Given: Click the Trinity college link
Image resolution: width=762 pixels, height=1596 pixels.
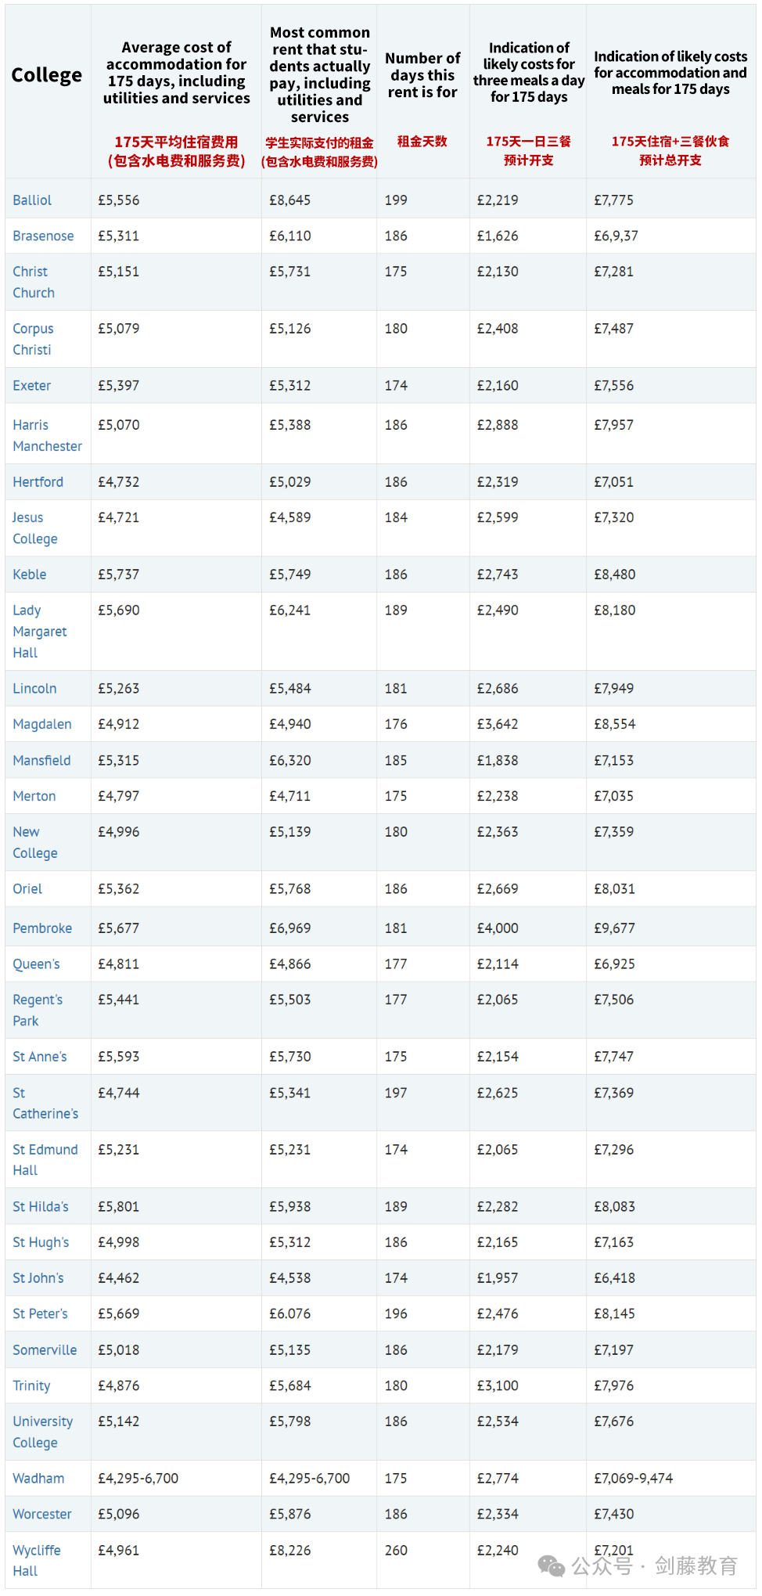Looking at the screenshot, I should pos(31,1385).
